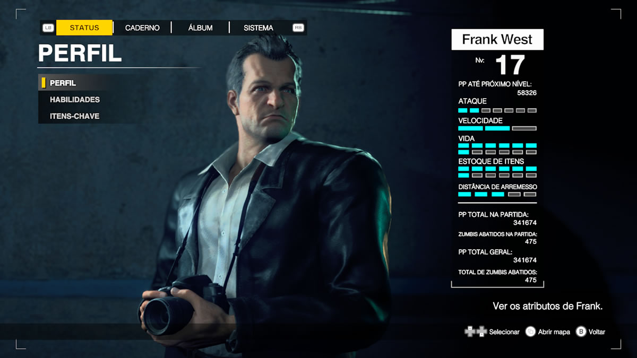The image size is (637, 358).
Task: Click the LB bumper icon
Action: point(48,28)
